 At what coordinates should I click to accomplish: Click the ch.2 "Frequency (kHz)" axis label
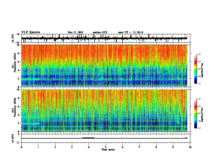15,107
